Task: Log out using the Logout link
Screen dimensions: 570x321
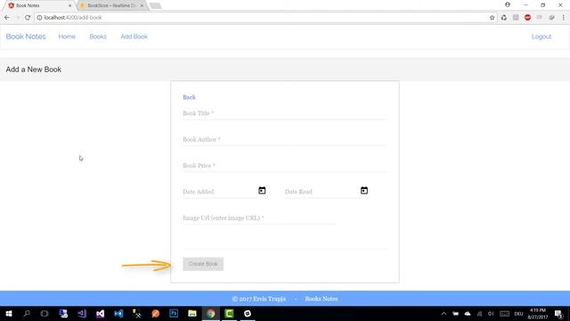Action: pyautogui.click(x=541, y=37)
